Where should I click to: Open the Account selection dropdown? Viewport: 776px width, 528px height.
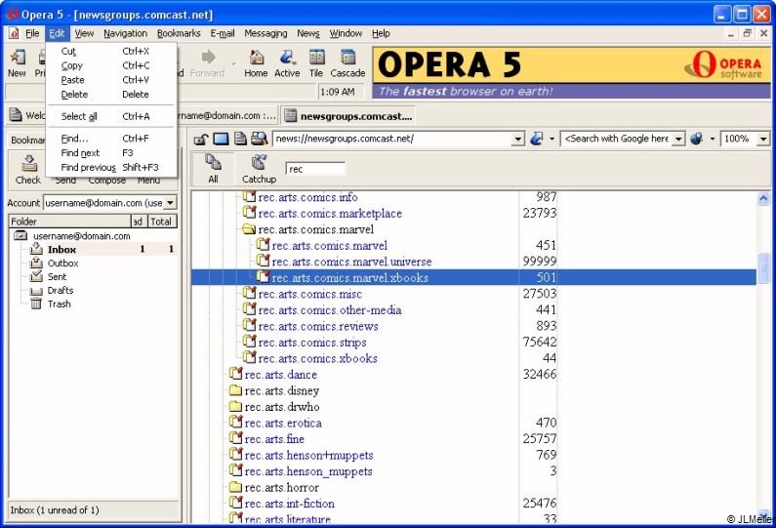click(170, 203)
